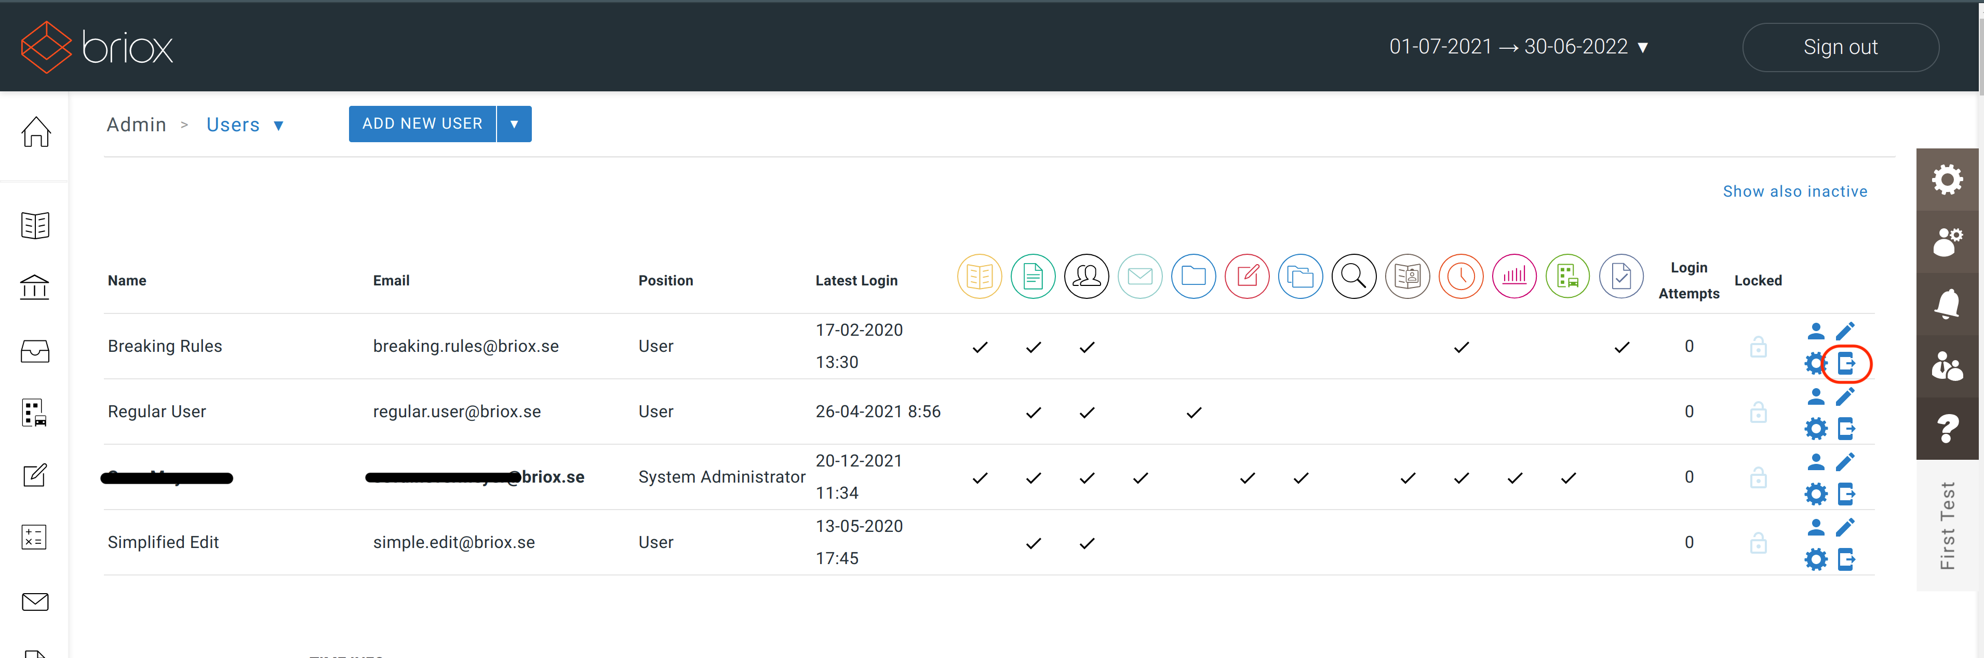This screenshot has width=1984, height=658.
Task: Click the magnifying glass column header icon
Action: tap(1354, 276)
